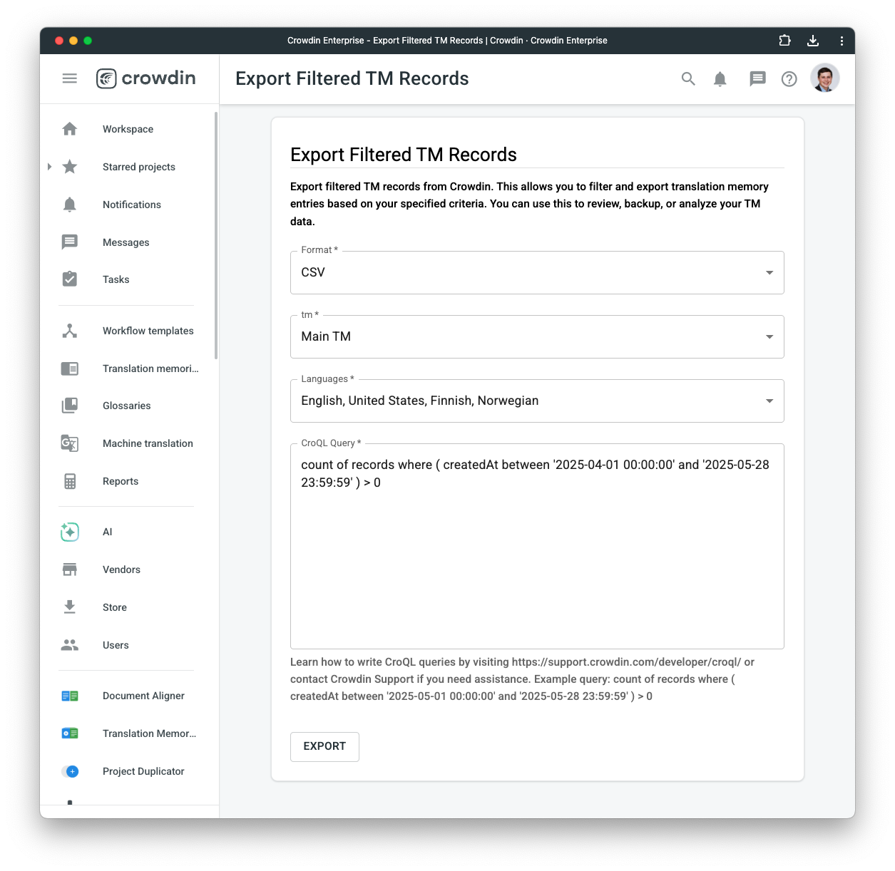This screenshot has height=871, width=895.
Task: Click the Translation memories icon
Action: pos(70,368)
